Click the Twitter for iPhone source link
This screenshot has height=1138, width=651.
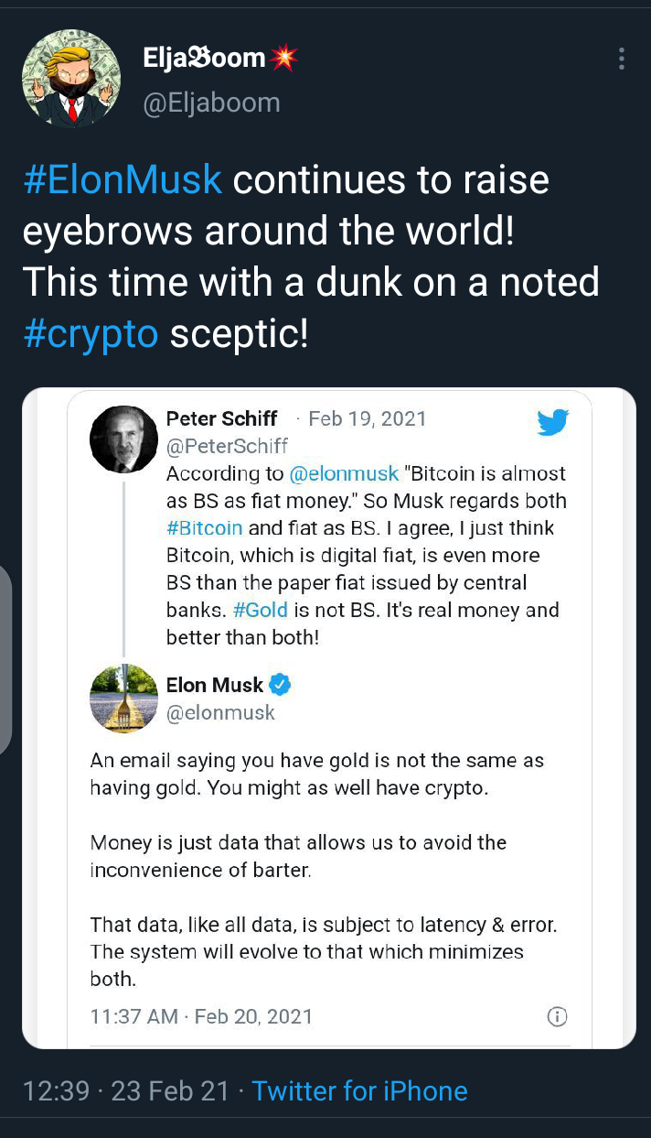click(359, 1090)
